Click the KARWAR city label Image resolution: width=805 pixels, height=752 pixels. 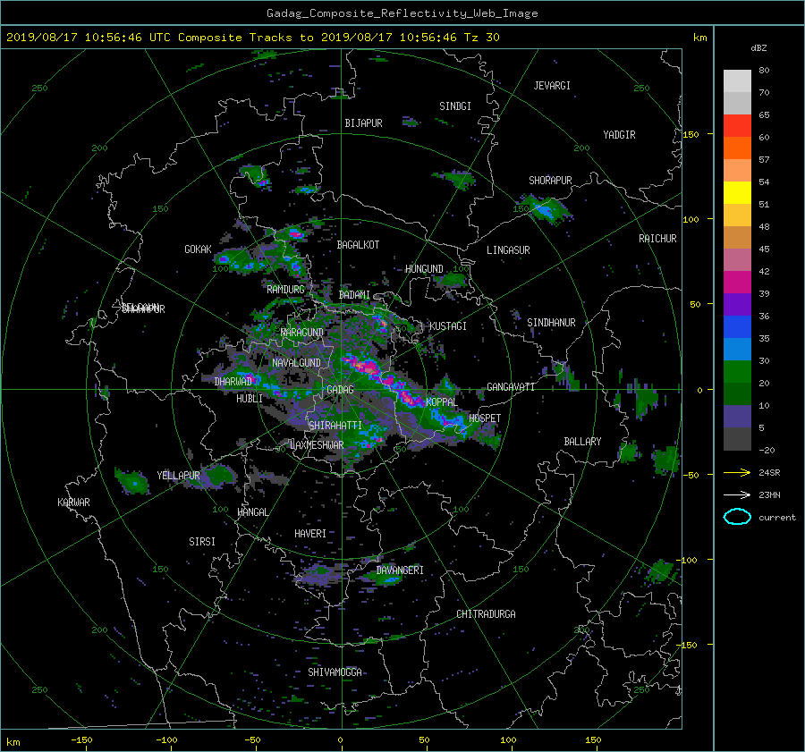coord(73,503)
